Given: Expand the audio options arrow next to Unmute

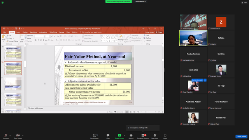Looking at the screenshot, I should [10, 135].
